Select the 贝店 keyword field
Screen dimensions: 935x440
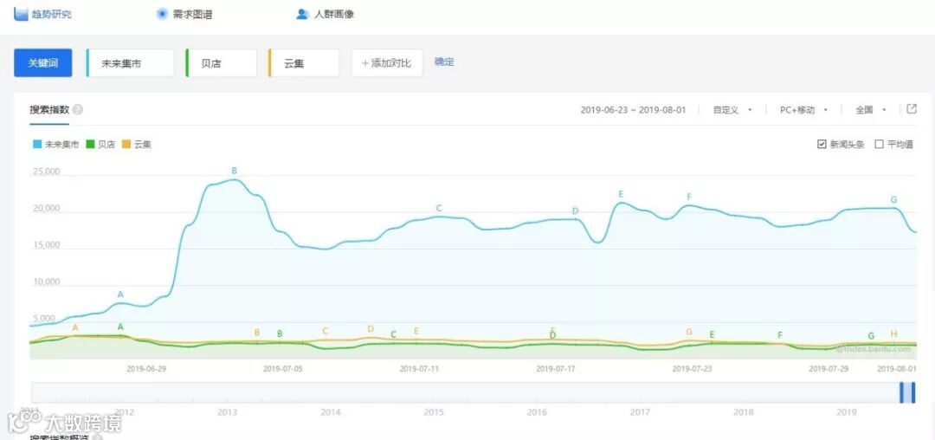[222, 62]
